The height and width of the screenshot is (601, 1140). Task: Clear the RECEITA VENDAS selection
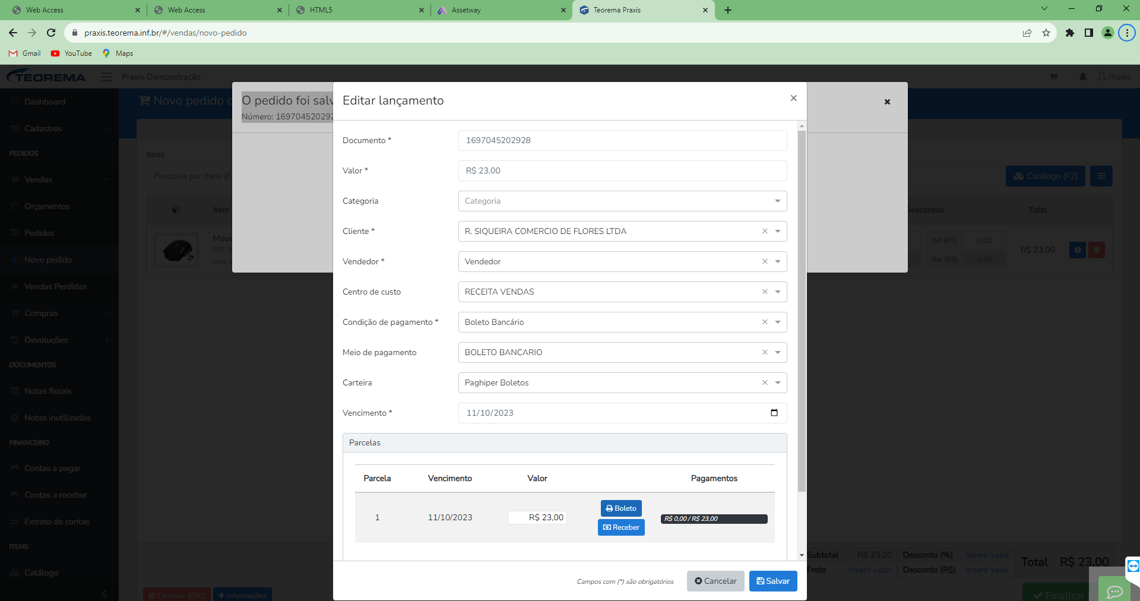pos(765,292)
